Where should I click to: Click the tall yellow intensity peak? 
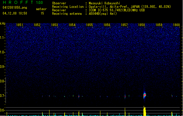pyautogui.click(x=145, y=111)
